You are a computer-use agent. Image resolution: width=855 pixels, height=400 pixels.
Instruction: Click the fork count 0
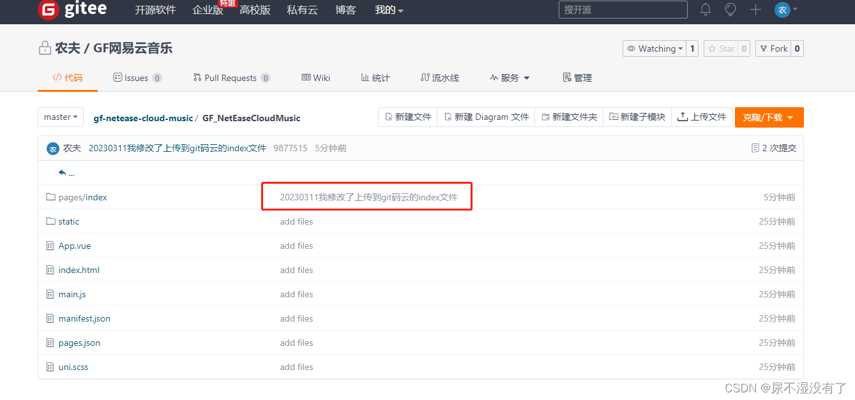(798, 48)
